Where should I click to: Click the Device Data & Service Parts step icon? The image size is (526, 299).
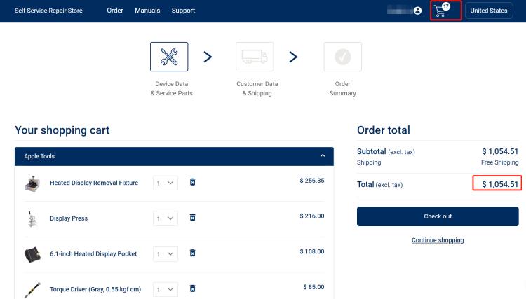tap(169, 57)
